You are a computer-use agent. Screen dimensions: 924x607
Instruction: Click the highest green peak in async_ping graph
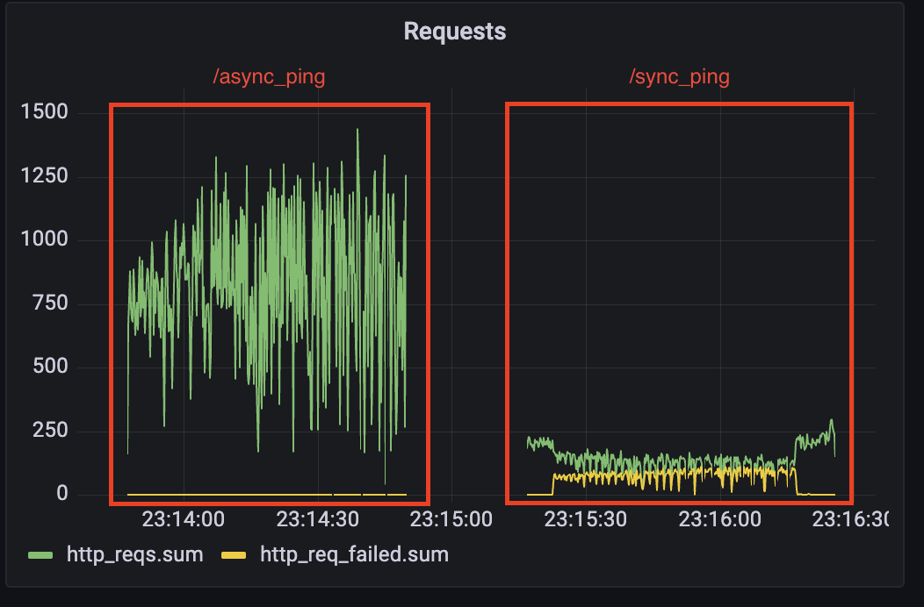(357, 130)
